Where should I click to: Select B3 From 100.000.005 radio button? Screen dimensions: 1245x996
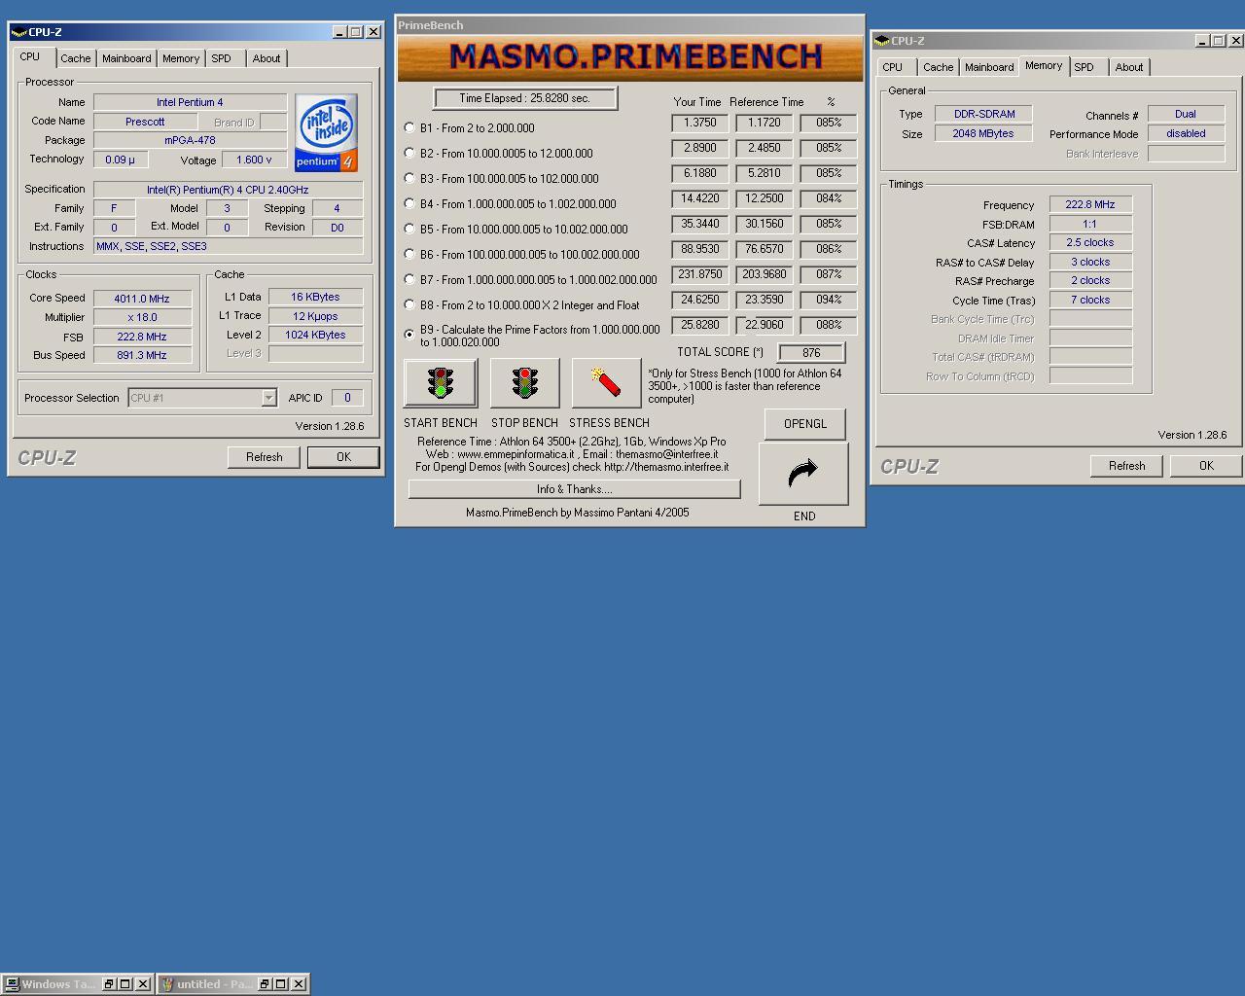409,178
